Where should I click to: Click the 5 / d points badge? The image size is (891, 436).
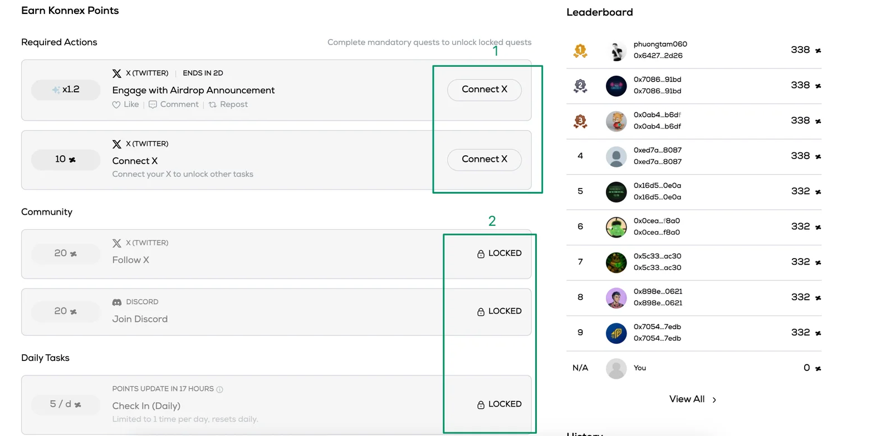click(x=66, y=404)
